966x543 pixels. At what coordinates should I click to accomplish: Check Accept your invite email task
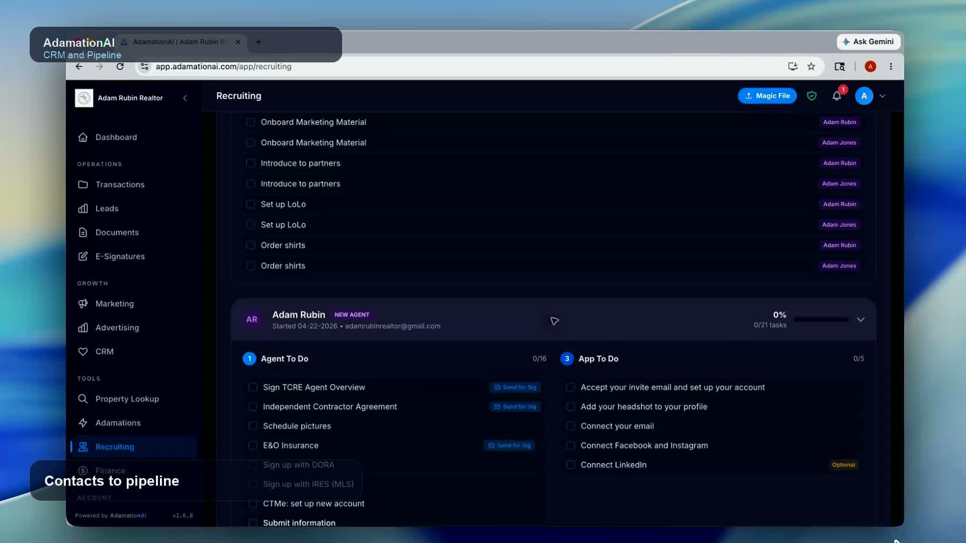click(x=570, y=387)
